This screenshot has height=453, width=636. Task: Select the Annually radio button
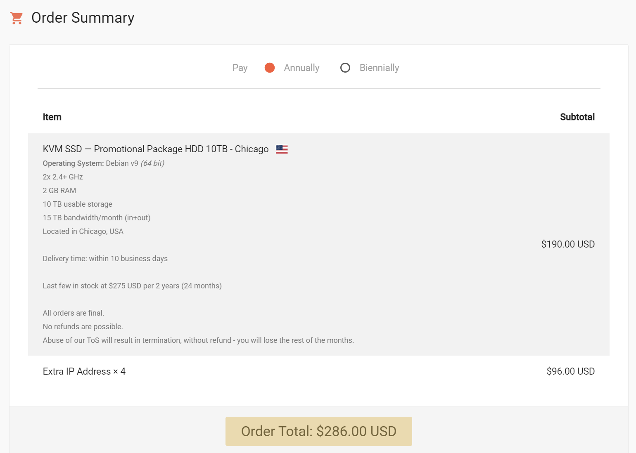tap(270, 68)
